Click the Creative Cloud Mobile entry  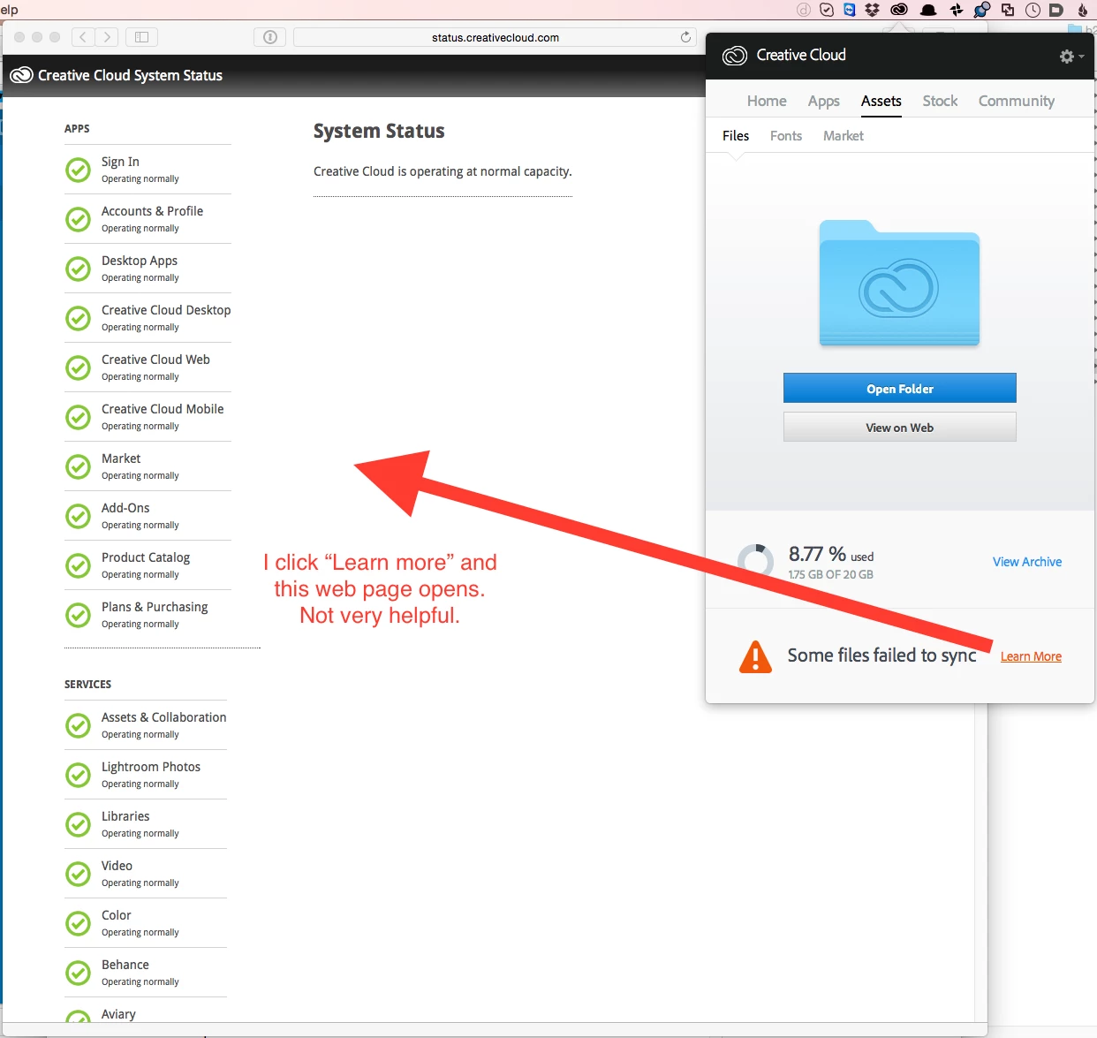click(x=148, y=417)
